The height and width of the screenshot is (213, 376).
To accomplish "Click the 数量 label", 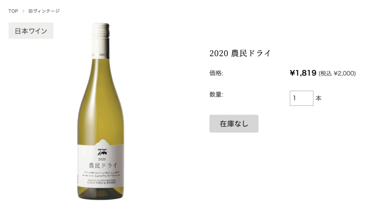I will pyautogui.click(x=216, y=95).
